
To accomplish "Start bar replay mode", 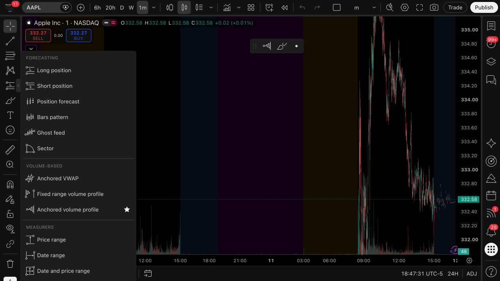I will click(x=285, y=7).
